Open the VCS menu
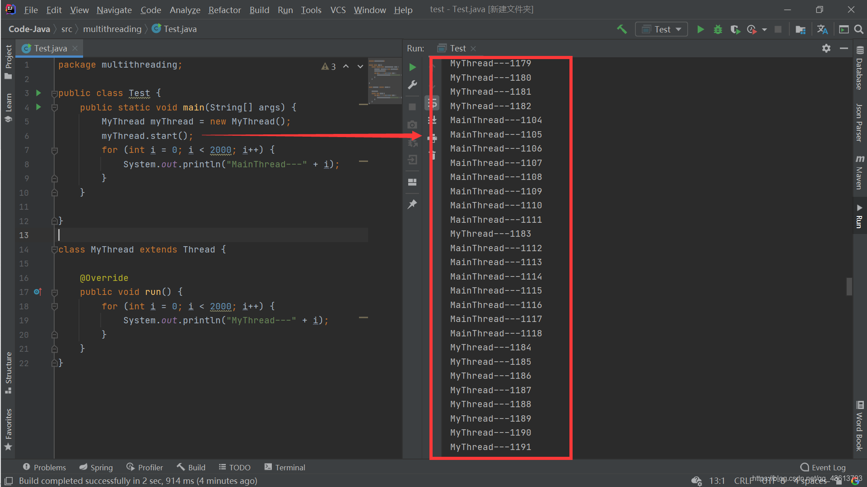Image resolution: width=867 pixels, height=487 pixels. [338, 9]
